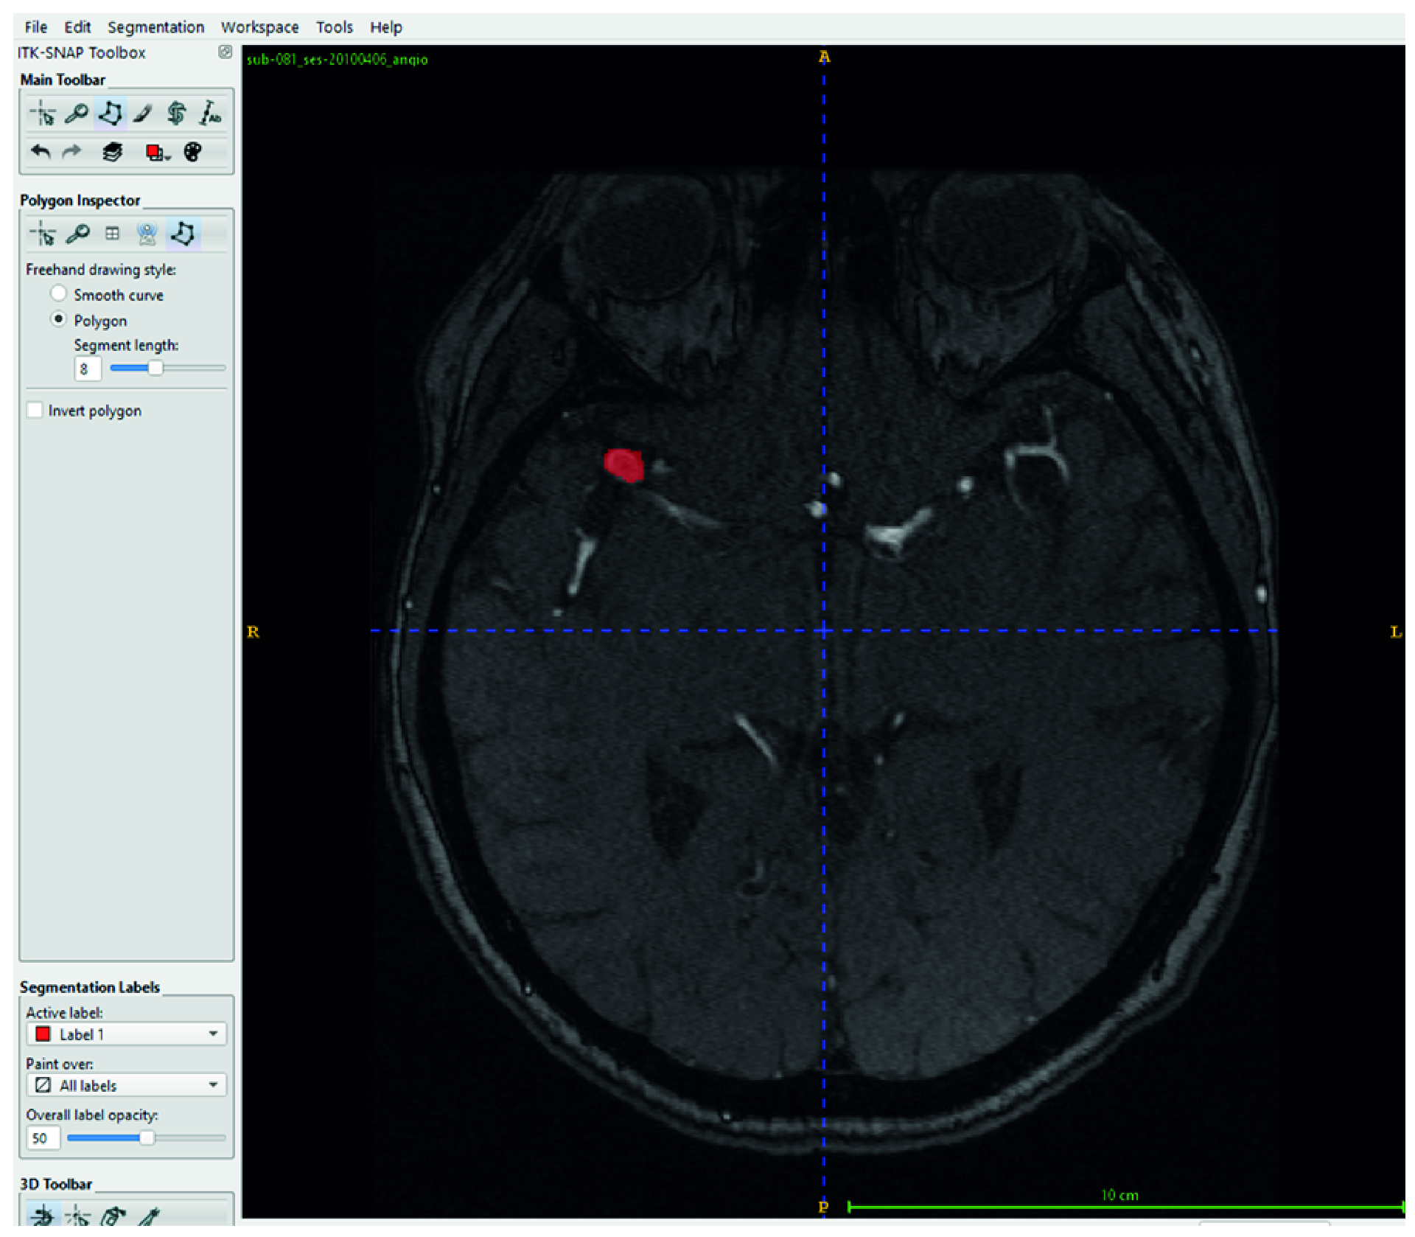
Task: Open the Tools menu
Action: [334, 27]
